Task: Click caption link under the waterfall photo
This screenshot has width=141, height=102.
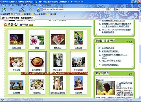Action: tap(58, 70)
